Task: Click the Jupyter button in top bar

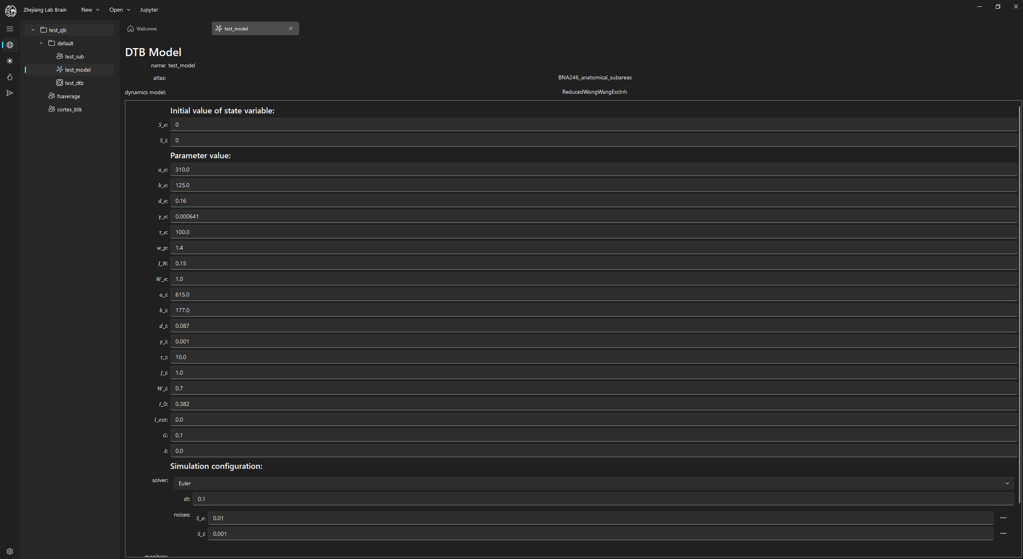Action: tap(149, 10)
